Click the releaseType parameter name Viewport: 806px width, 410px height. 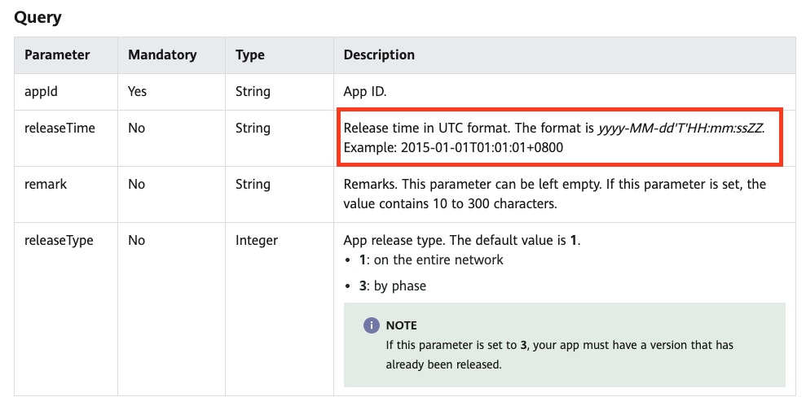(x=59, y=241)
